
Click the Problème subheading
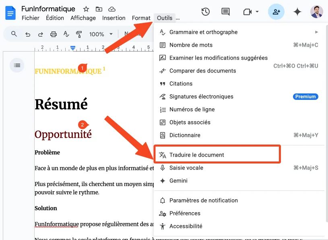pyautogui.click(x=47, y=152)
